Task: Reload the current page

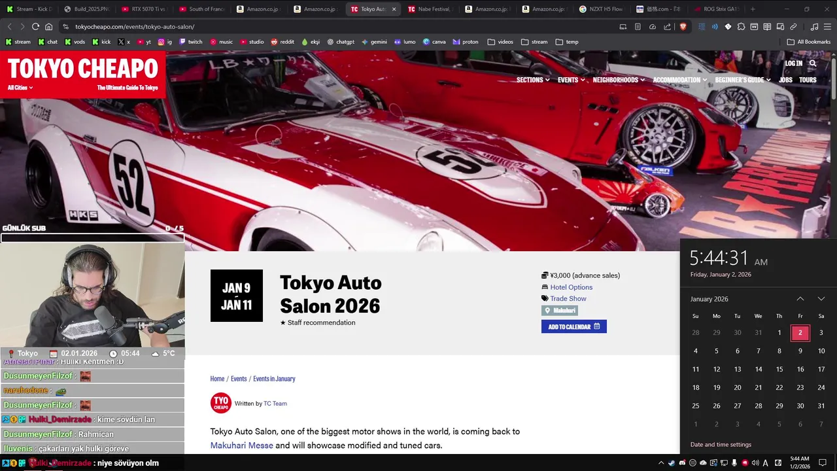Action: pyautogui.click(x=35, y=27)
